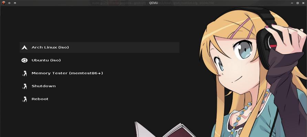Click the Arch Linux logo icon
The height and width of the screenshot is (137, 307).
point(24,47)
